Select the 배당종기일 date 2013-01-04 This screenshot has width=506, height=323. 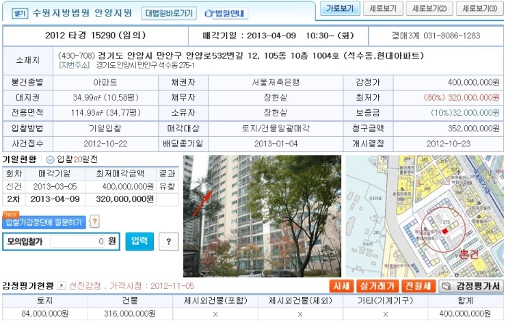click(x=276, y=144)
